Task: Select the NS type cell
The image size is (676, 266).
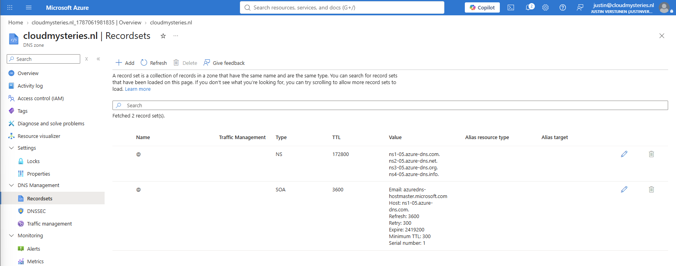Action: pyautogui.click(x=279, y=154)
